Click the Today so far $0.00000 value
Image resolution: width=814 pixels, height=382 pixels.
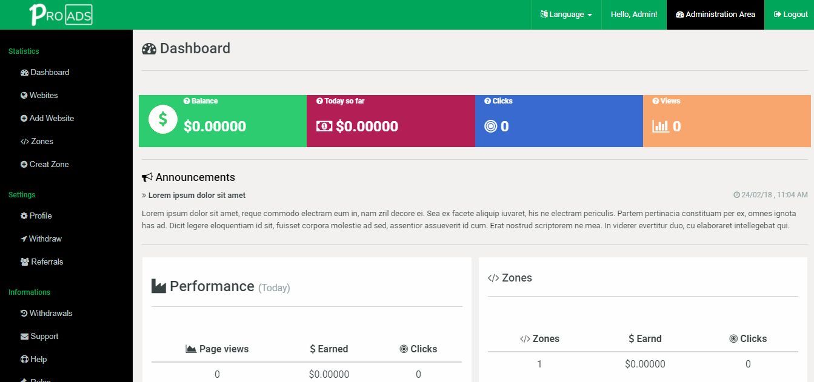coord(367,127)
